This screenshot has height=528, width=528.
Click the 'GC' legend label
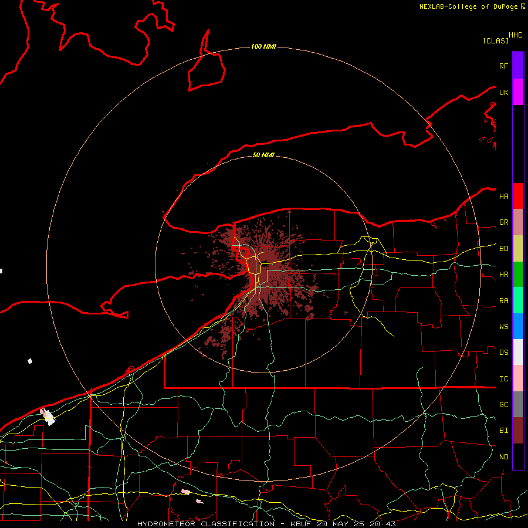coord(503,405)
